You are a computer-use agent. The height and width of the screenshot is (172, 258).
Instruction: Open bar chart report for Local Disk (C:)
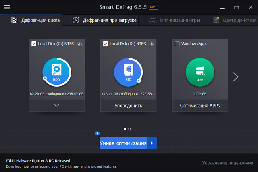[79, 44]
